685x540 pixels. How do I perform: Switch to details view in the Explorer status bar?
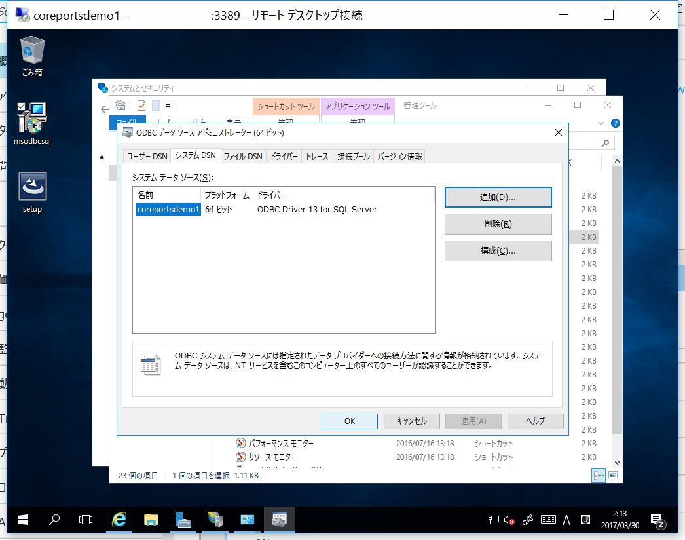[599, 475]
